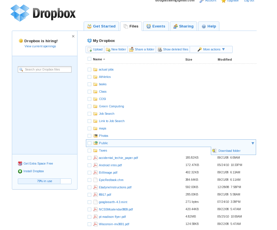Click the Dropbox logo box icon
This screenshot has height=230, width=277.
20,13
